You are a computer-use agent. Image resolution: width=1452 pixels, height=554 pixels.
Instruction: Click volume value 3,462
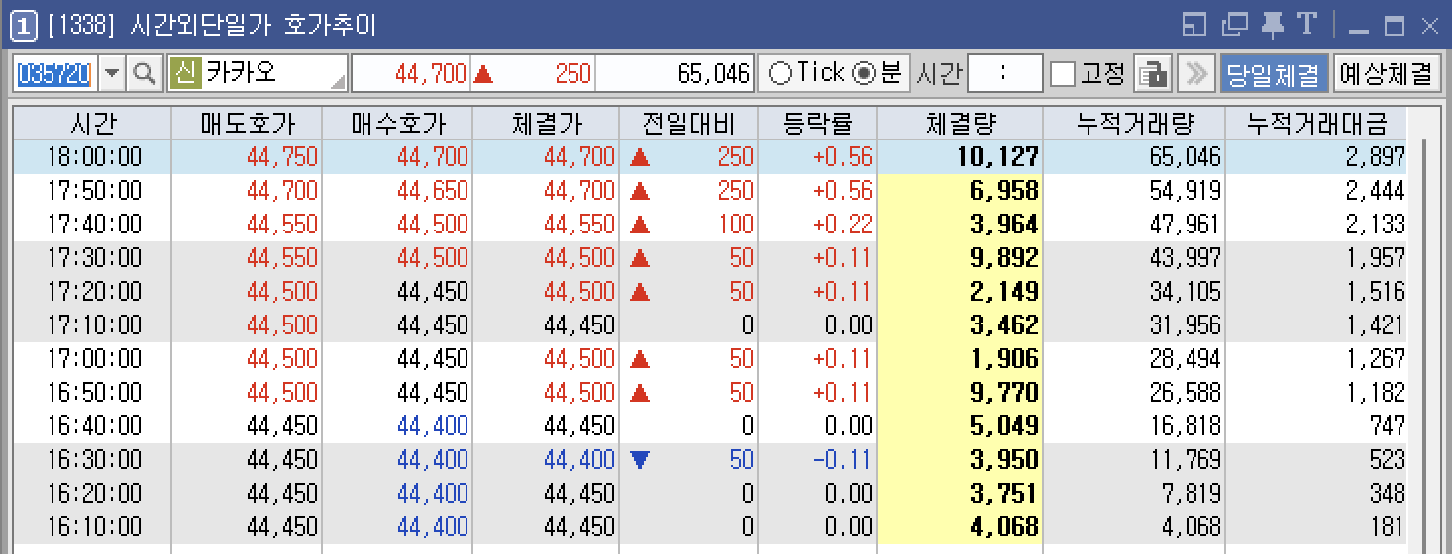click(1005, 324)
